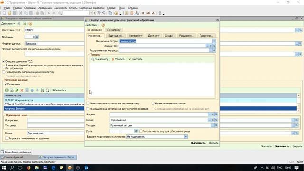The image size is (304, 171).
Task: Toggle Не выгружать запрещенную номенклатуру checkbox
Action: tap(4, 72)
